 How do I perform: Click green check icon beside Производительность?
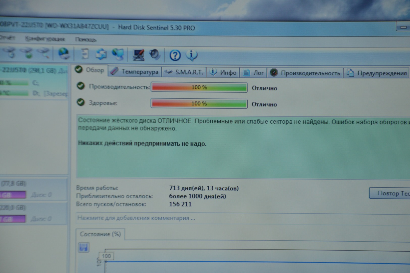pyautogui.click(x=81, y=86)
